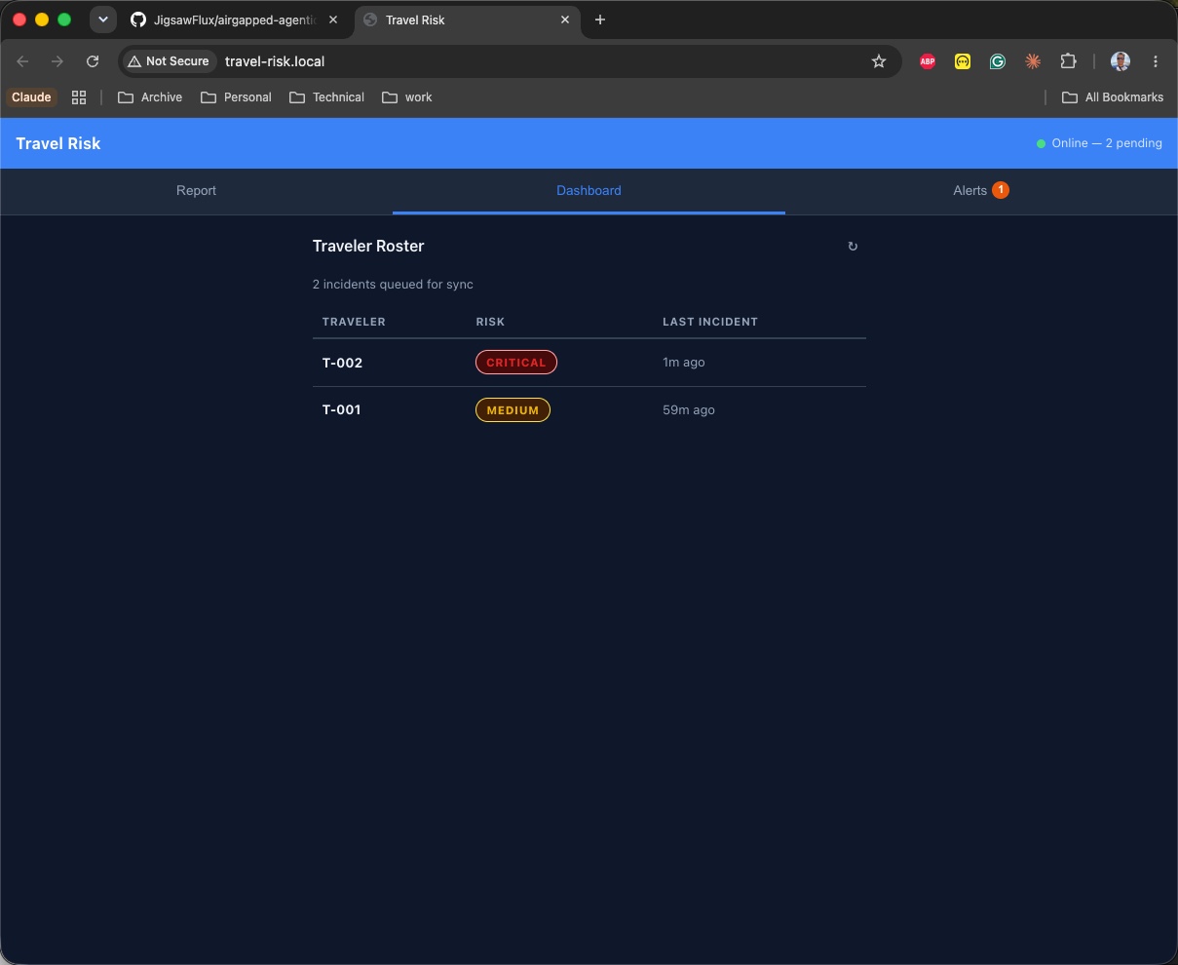The width and height of the screenshot is (1178, 965).
Task: Open the Alerts tab
Action: pos(981,191)
